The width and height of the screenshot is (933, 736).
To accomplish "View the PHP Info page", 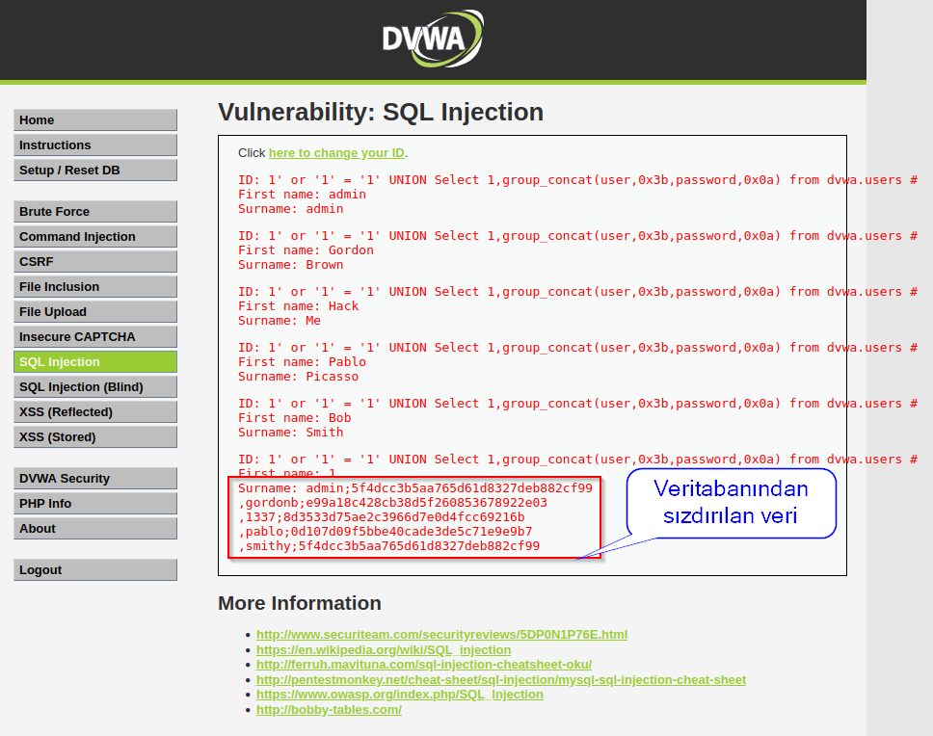I will tap(95, 504).
